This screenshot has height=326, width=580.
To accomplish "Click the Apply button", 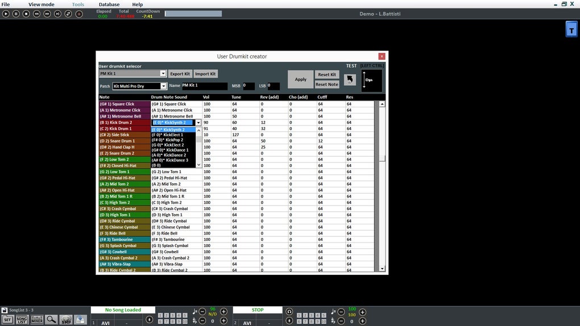I will pos(300,79).
